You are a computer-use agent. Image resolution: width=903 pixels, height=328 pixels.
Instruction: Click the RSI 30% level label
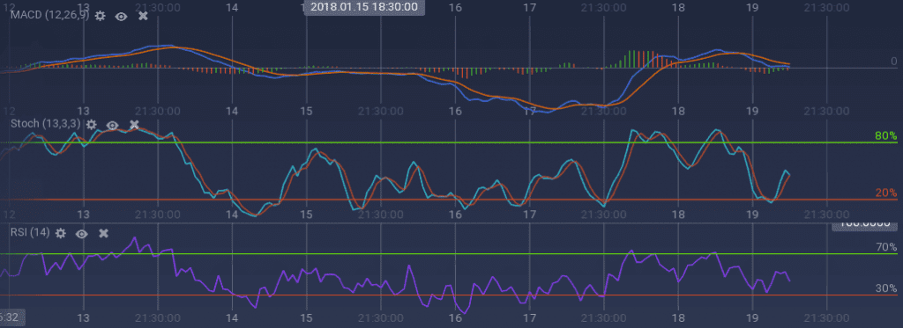tap(885, 289)
